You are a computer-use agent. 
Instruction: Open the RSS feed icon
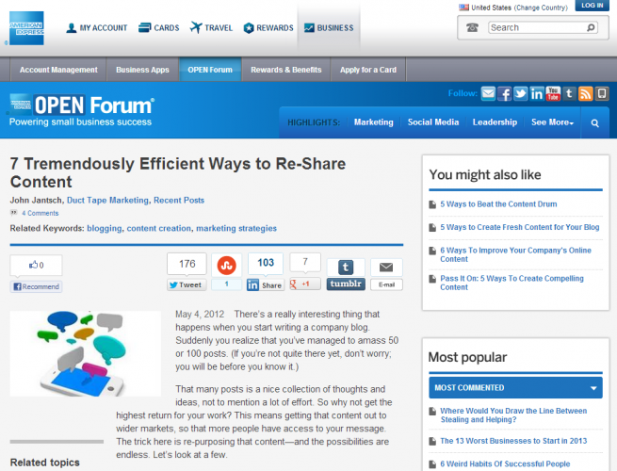point(585,93)
